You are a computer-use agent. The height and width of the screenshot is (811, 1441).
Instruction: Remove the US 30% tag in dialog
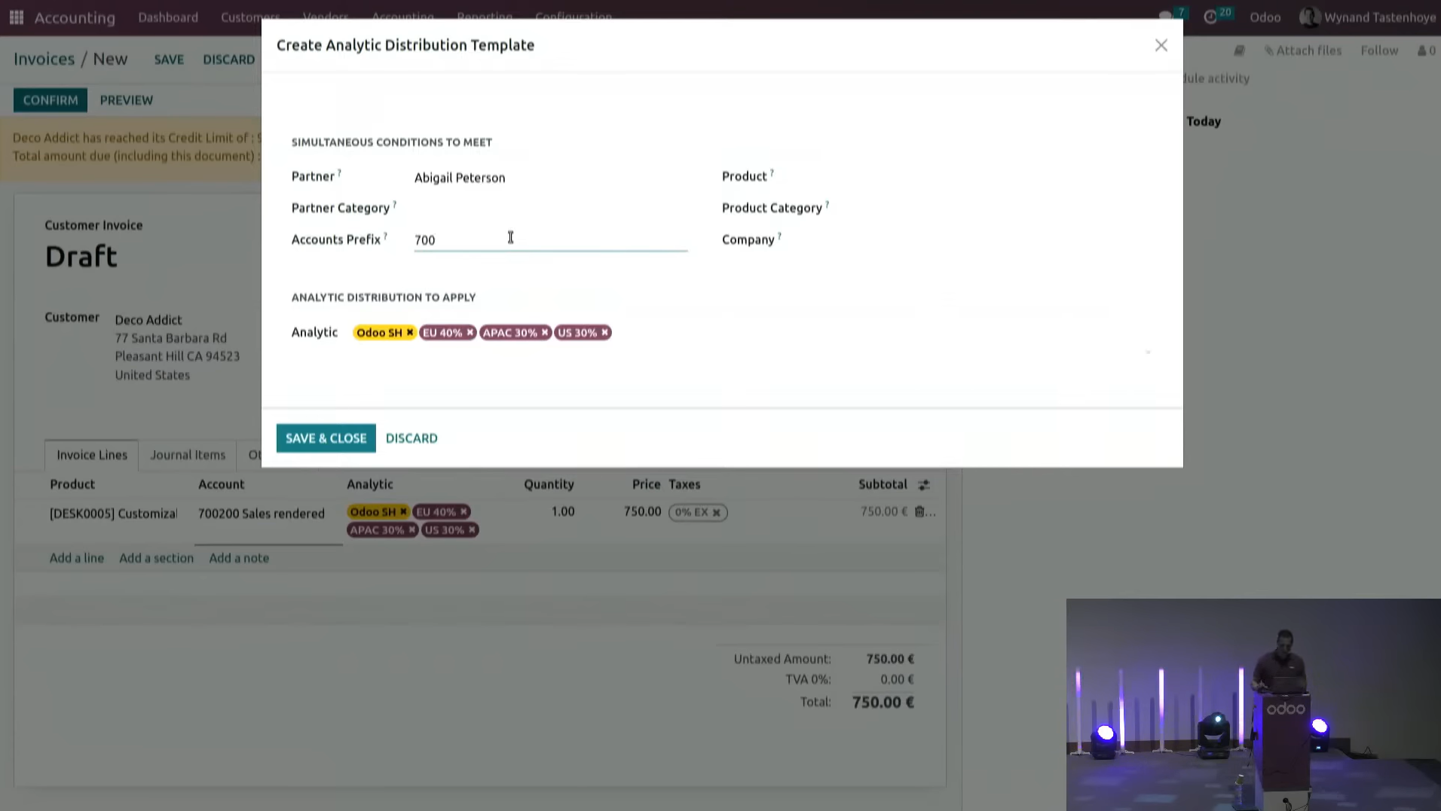pos(604,332)
